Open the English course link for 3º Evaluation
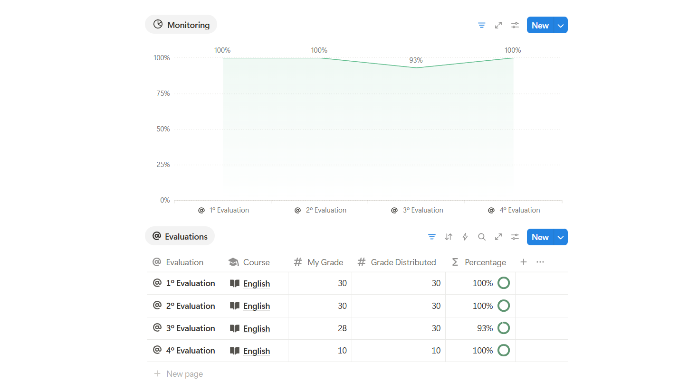The width and height of the screenshot is (688, 390). [257, 329]
